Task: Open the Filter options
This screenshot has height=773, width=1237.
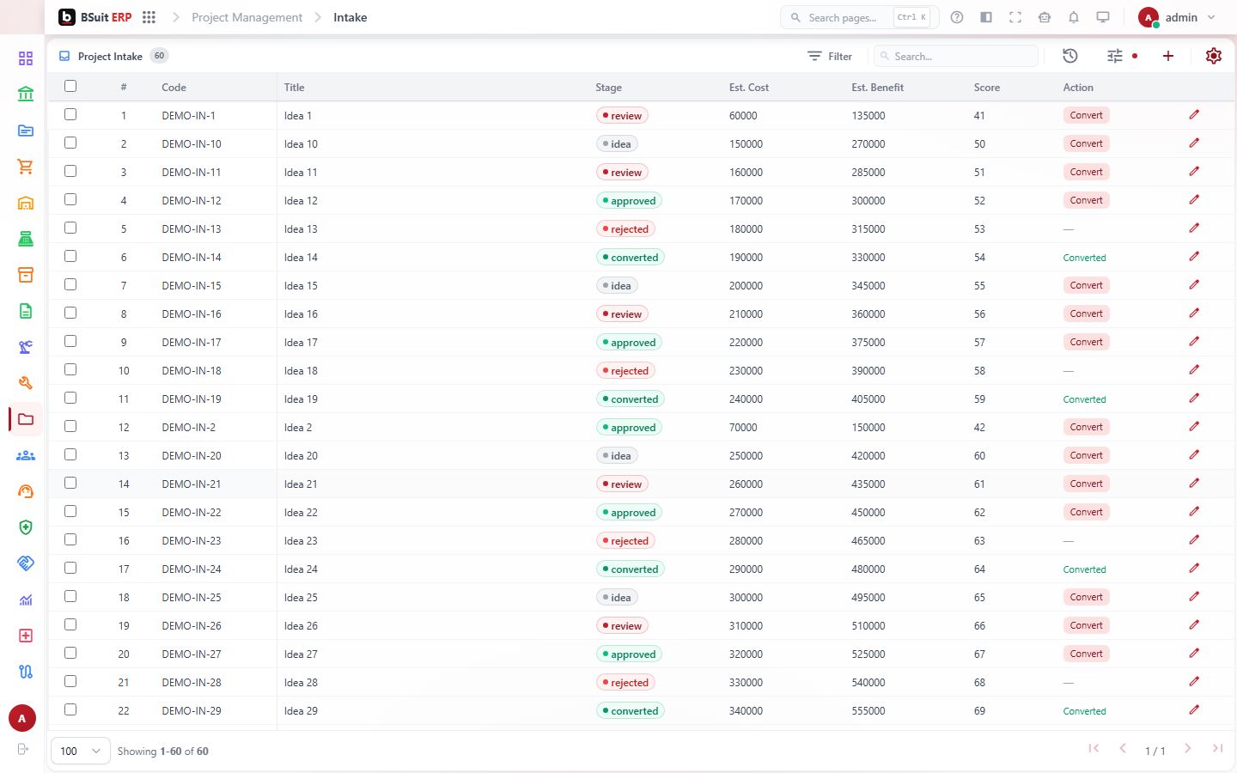Action: [830, 56]
